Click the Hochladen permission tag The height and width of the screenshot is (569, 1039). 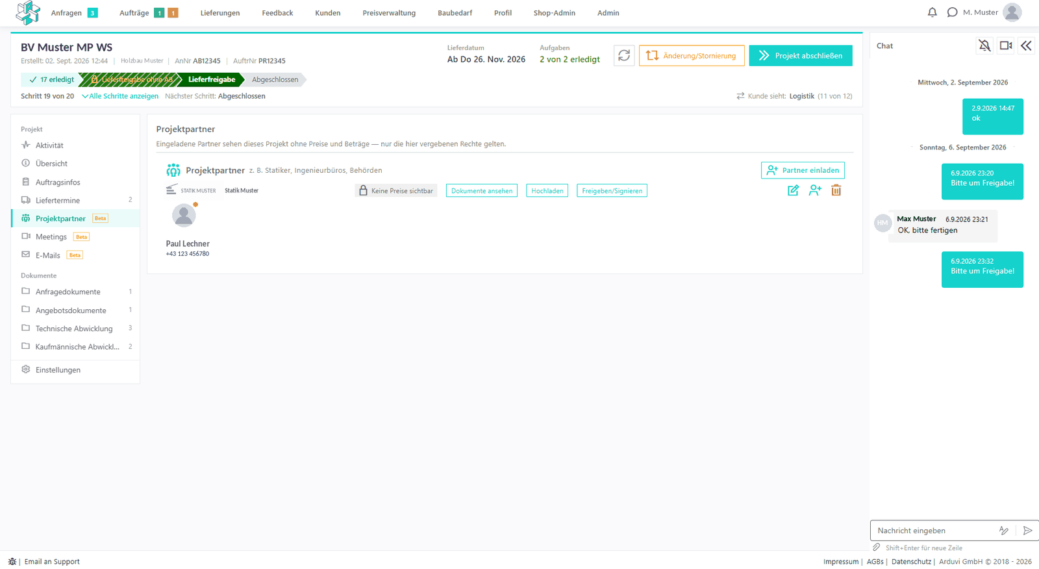click(x=547, y=190)
